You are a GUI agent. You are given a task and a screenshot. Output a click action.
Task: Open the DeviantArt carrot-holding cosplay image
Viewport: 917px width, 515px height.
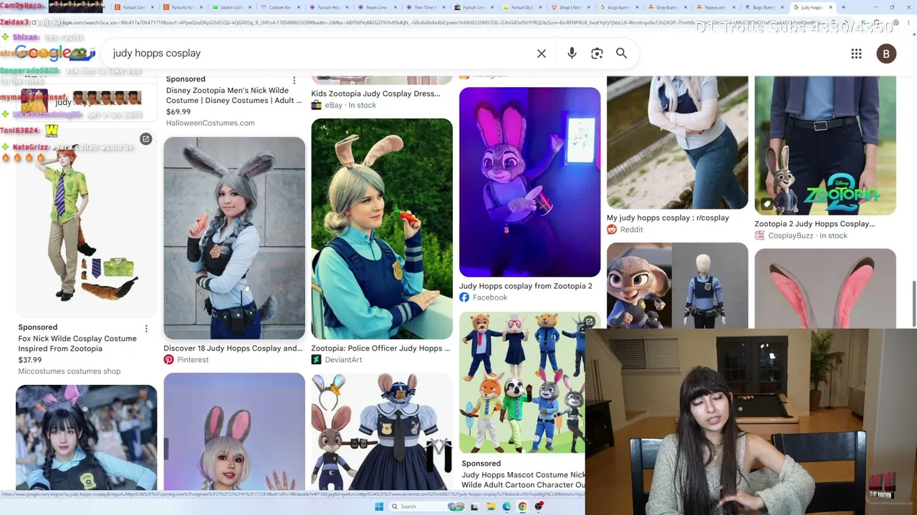382,229
